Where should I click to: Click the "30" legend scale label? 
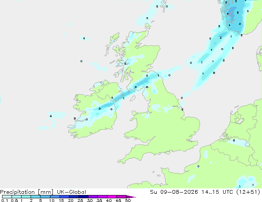click(90, 200)
